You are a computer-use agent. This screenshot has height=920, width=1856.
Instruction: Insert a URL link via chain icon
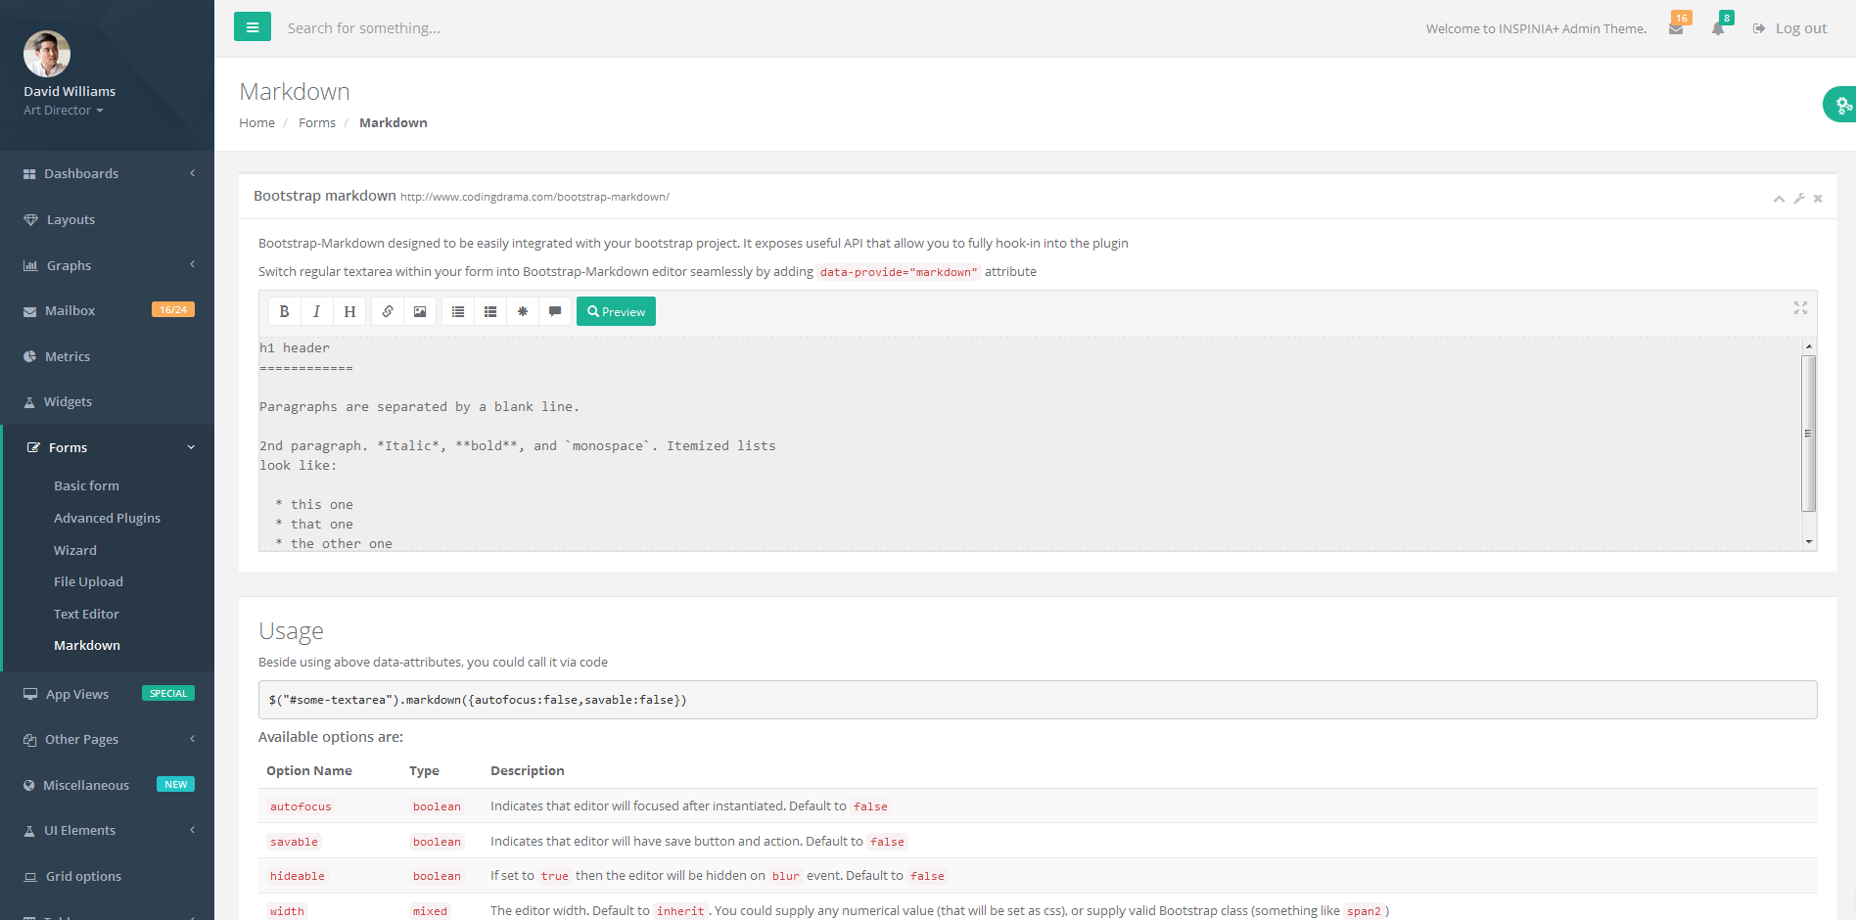[x=388, y=311]
